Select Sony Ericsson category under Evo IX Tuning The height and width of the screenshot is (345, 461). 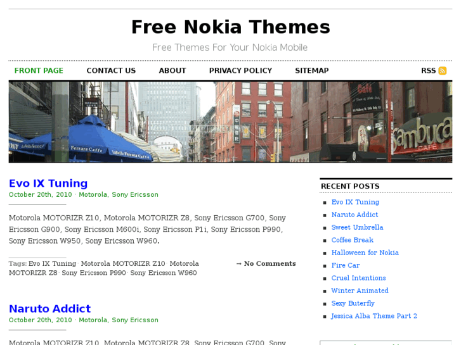[135, 195]
